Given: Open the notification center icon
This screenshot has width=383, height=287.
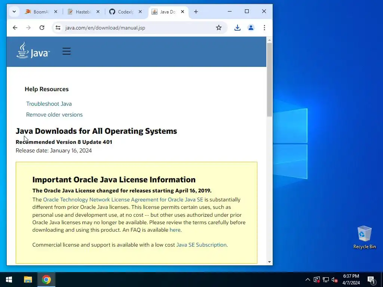Looking at the screenshot, I should 371,280.
